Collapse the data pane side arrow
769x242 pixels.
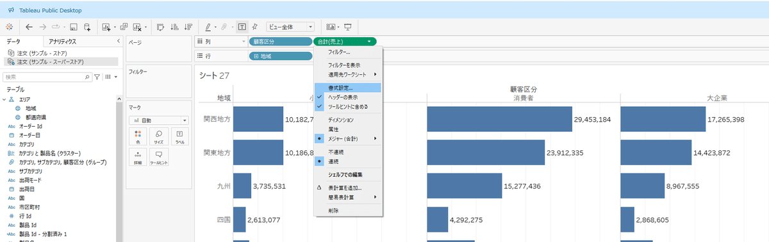118,41
